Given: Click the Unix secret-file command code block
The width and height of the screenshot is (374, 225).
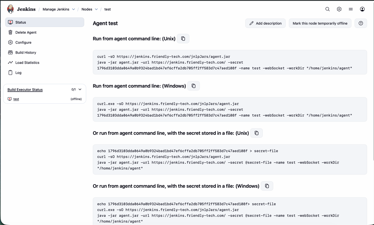Looking at the screenshot, I should 230,160.
